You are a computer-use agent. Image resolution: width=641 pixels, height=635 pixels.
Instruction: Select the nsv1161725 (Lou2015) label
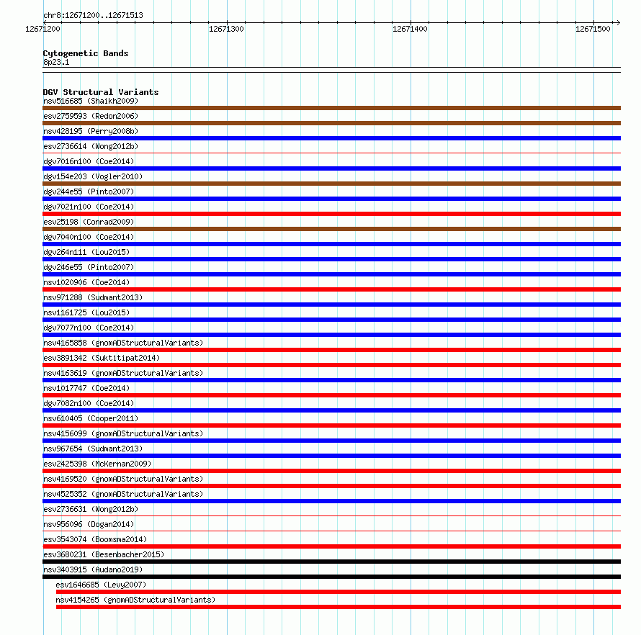tap(86, 312)
